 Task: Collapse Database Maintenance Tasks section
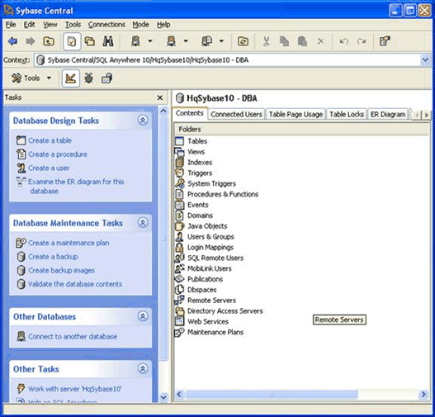click(x=143, y=222)
